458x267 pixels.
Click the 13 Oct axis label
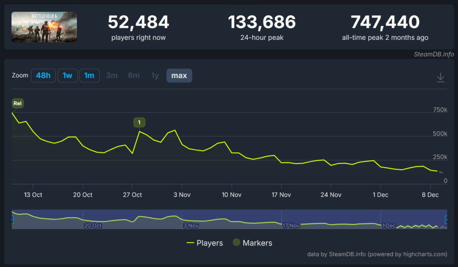click(33, 195)
